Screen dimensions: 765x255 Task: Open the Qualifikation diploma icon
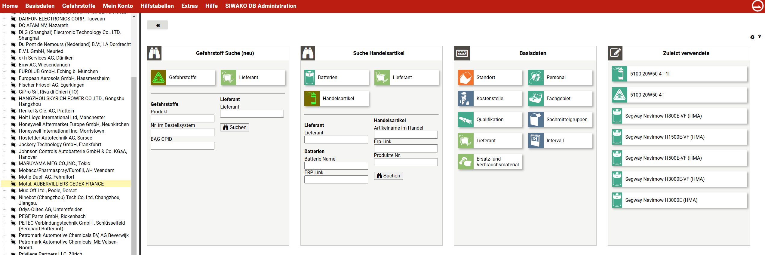click(x=465, y=120)
